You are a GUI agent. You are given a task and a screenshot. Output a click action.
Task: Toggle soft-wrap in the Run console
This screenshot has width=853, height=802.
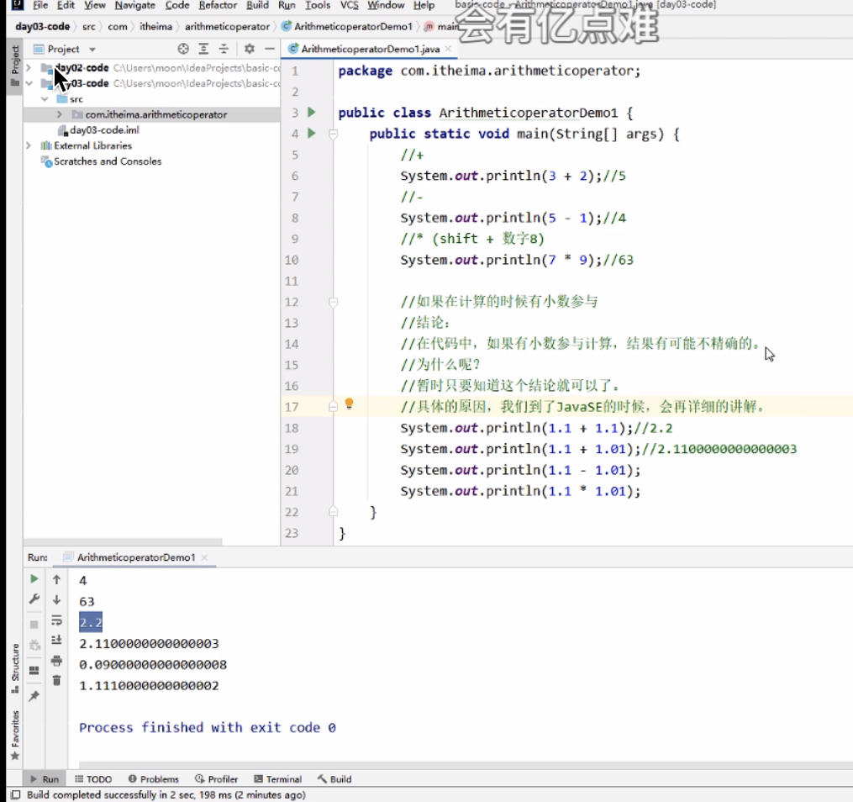pos(56,620)
